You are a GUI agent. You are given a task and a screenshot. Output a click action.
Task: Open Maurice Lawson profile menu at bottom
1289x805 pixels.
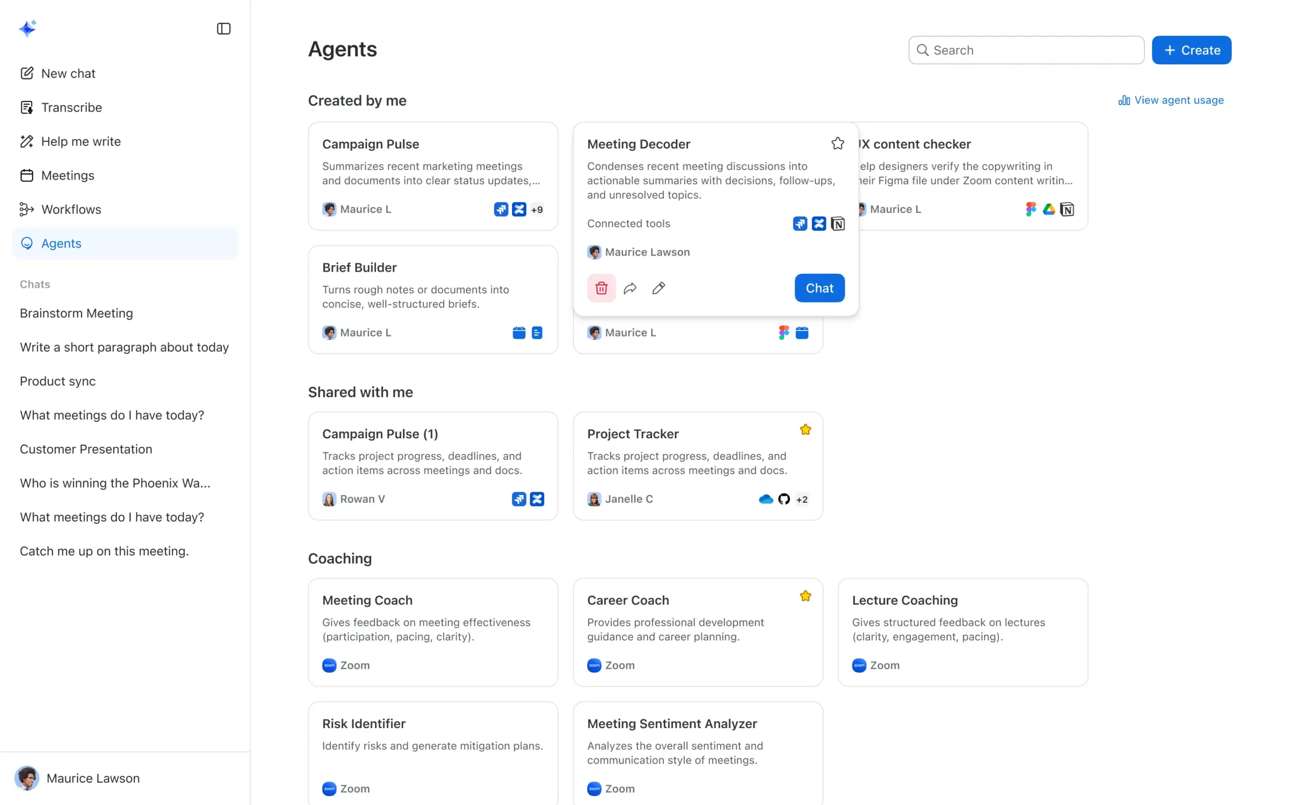coord(77,778)
